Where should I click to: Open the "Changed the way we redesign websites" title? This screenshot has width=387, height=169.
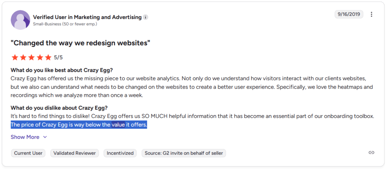tap(81, 43)
